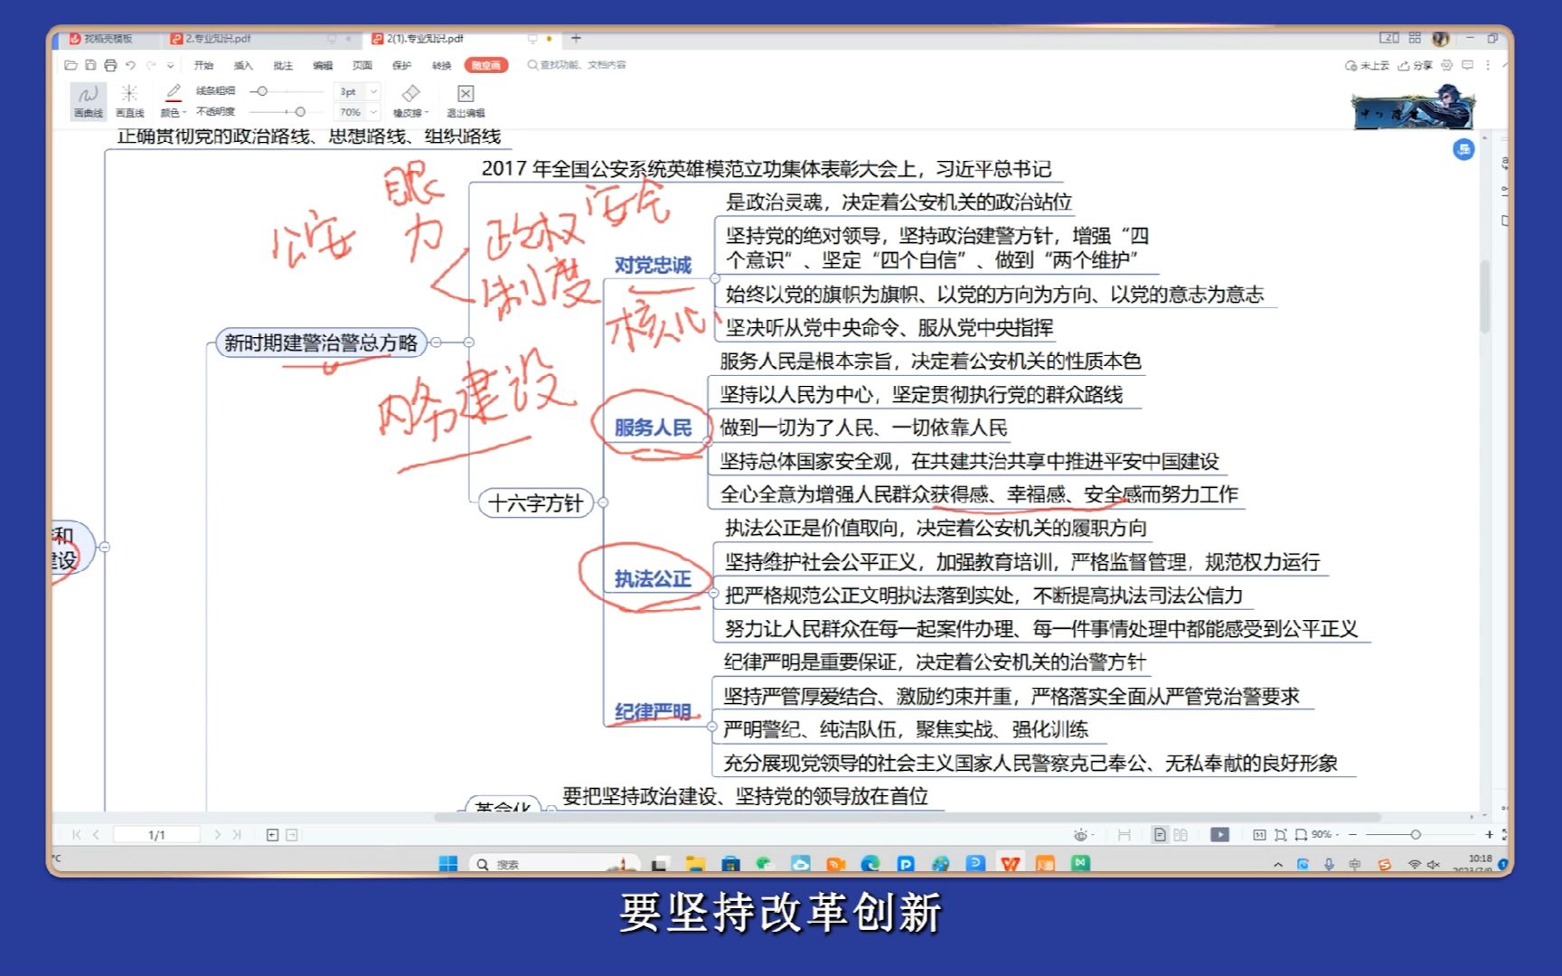The width and height of the screenshot is (1562, 976).
Task: Click the four-square grid apps icon in title bar
Action: click(x=1415, y=38)
